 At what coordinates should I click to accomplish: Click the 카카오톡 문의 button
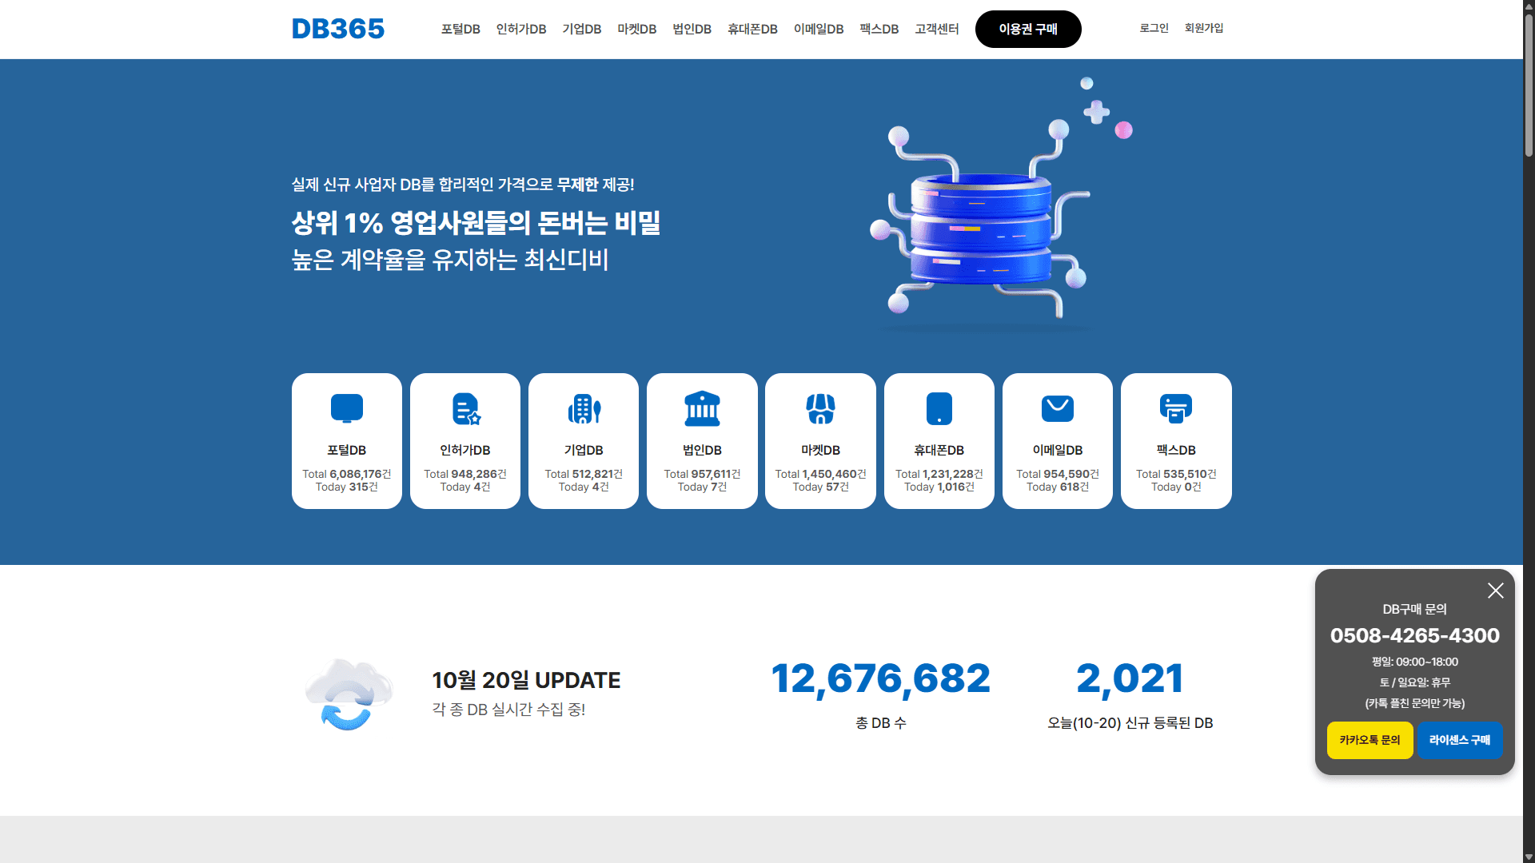pos(1370,740)
